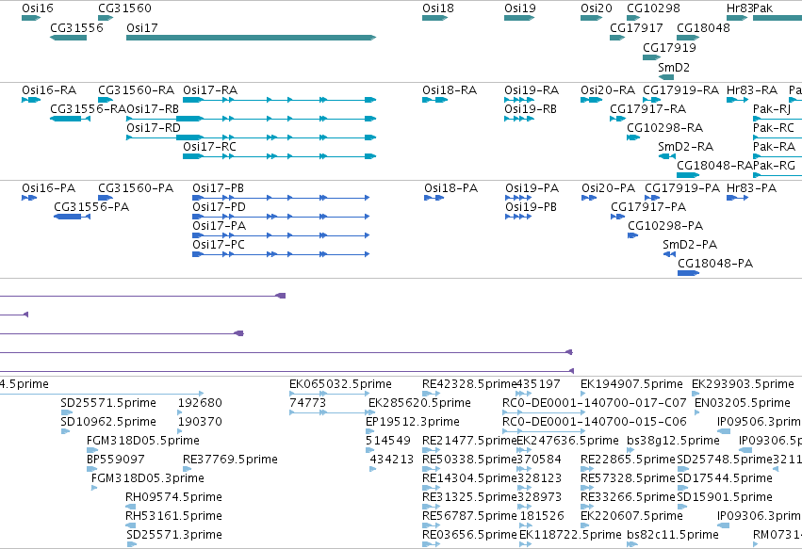Click the CG17917-PA protein label
This screenshot has width=802, height=549.
(648, 207)
